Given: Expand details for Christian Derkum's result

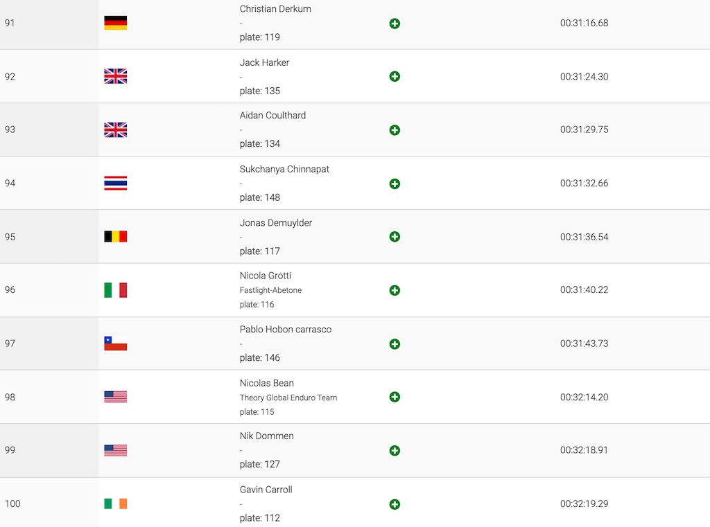Looking at the screenshot, I should [395, 24].
